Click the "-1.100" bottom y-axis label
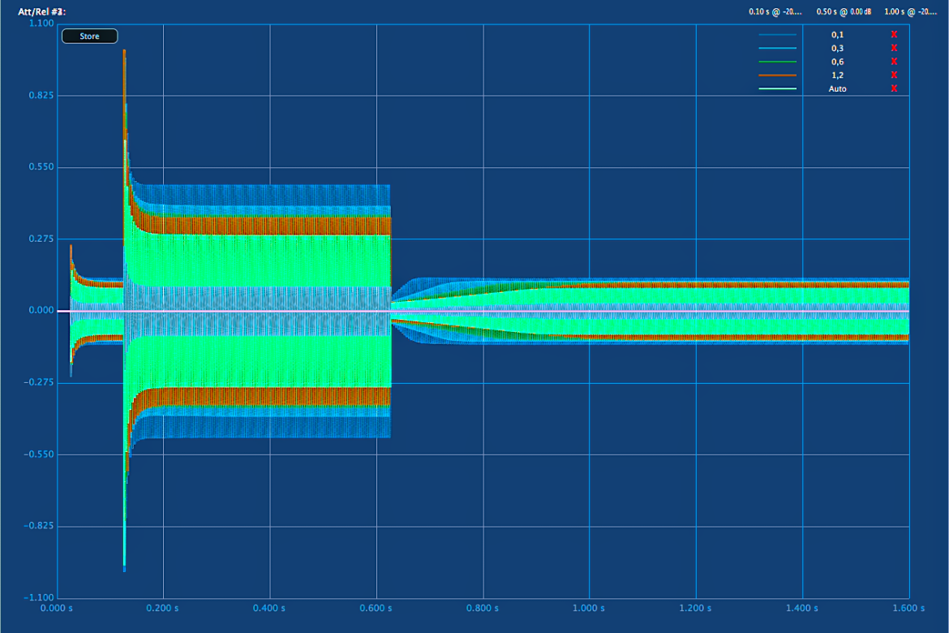Screen dimensions: 949x633 click(x=39, y=597)
